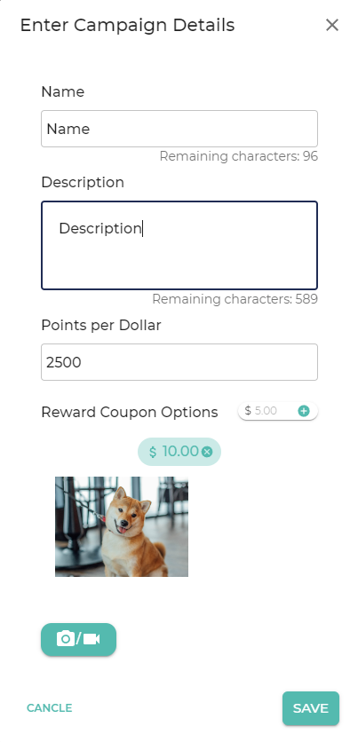This screenshot has width=358, height=742.
Task: Click the Remaining characters: 589 counter
Action: pos(235,299)
